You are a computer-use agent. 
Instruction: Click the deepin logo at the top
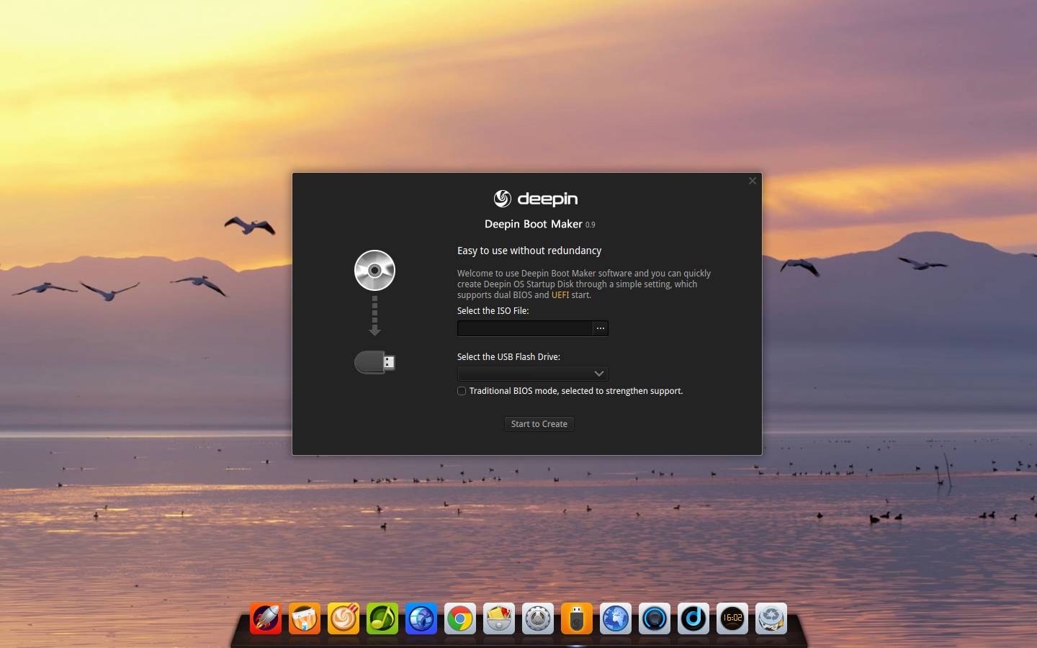pos(536,199)
